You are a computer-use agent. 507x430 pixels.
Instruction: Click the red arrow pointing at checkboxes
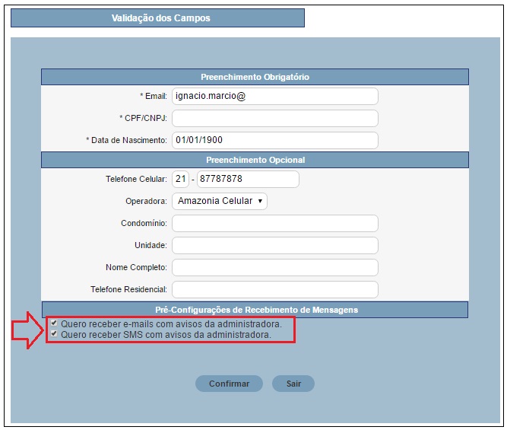(x=27, y=330)
